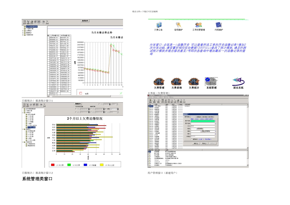Click 隐藏条件 button in 报表统计窗口1
Viewport: 290px width, 205px height.
[85, 21]
